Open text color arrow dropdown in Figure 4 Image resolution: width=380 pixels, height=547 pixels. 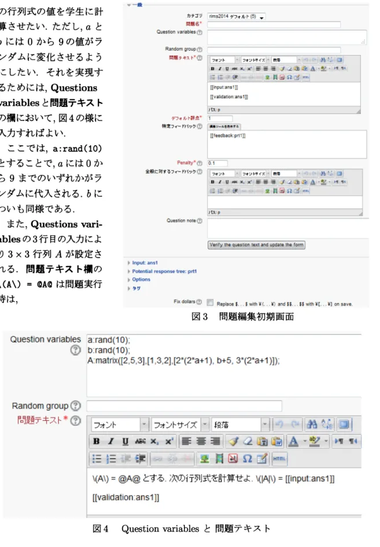[305, 441]
